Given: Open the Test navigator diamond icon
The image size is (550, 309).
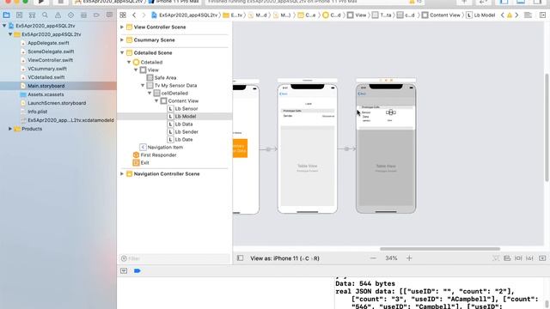Looking at the screenshot, I should [x=70, y=15].
